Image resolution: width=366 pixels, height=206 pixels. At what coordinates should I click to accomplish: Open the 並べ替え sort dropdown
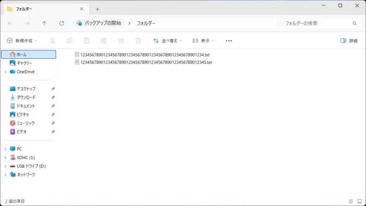pyautogui.click(x=168, y=41)
